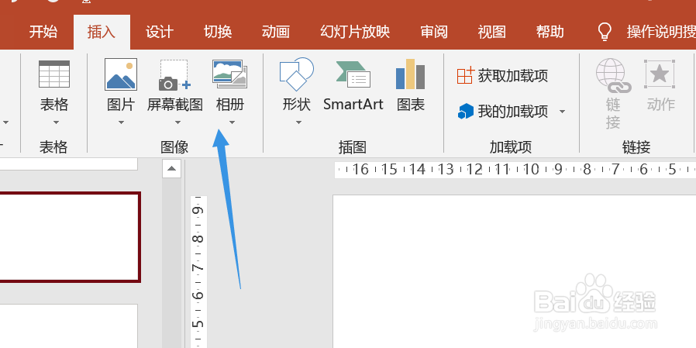Expand the 我的加载项 dropdown arrow
Image resolution: width=696 pixels, height=348 pixels.
(563, 112)
